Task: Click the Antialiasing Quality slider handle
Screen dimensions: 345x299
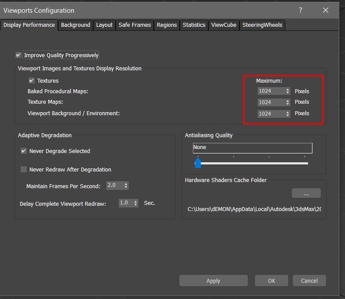Action: click(x=198, y=163)
